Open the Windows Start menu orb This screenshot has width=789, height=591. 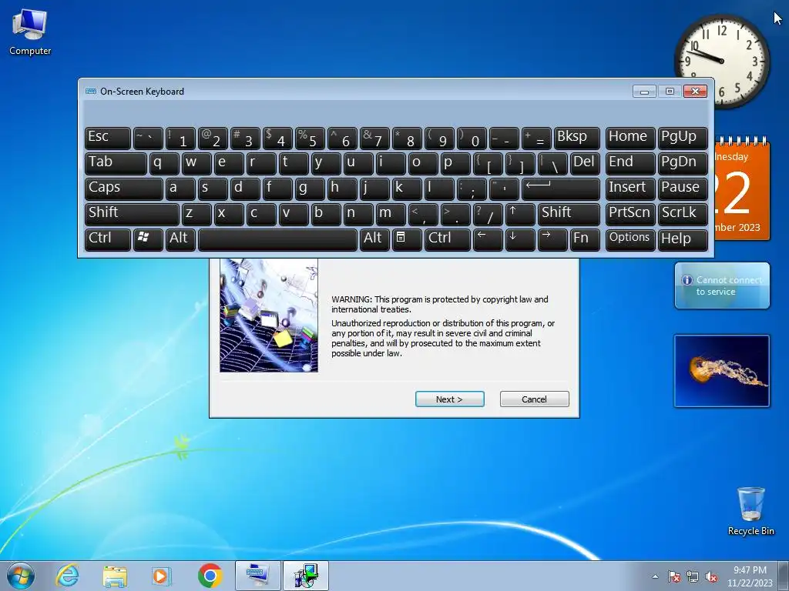[x=21, y=576]
